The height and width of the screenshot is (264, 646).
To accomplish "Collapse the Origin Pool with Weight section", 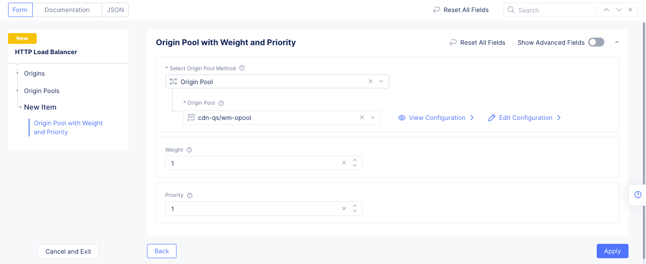I will 617,42.
